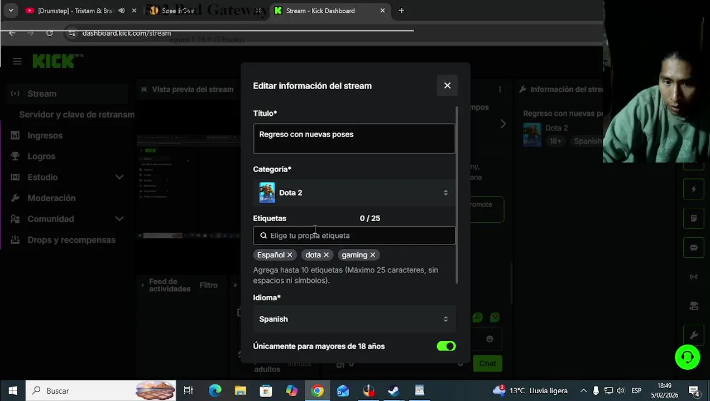
Task: Close the Stream - Kick Dashboard tab
Action: (x=382, y=11)
